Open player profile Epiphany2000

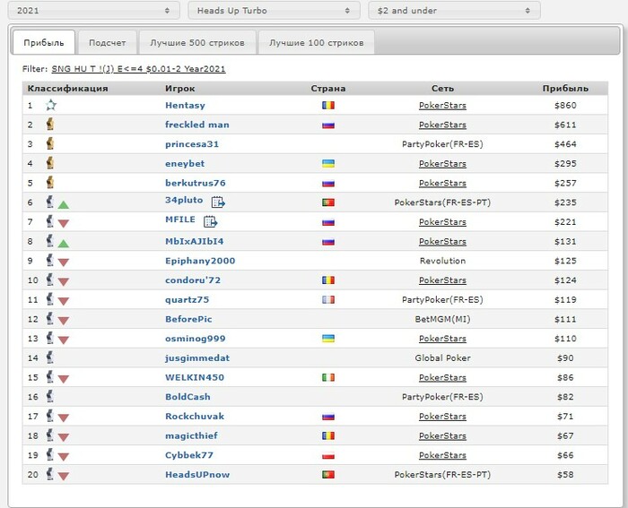click(x=200, y=261)
